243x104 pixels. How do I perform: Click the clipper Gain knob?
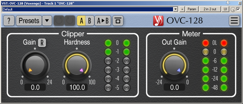[35, 65]
